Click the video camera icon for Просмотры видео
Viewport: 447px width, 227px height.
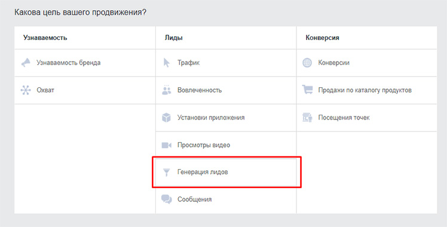pyautogui.click(x=167, y=145)
